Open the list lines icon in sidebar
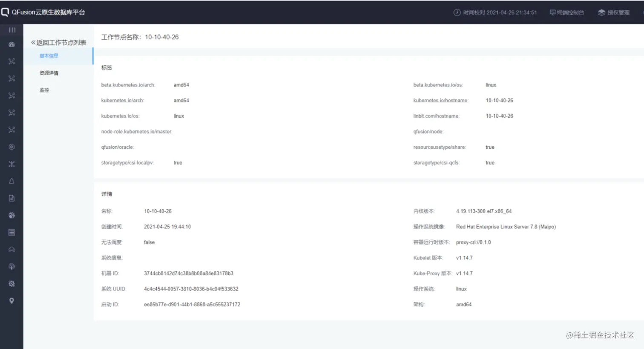This screenshot has width=644, height=349. tap(12, 233)
